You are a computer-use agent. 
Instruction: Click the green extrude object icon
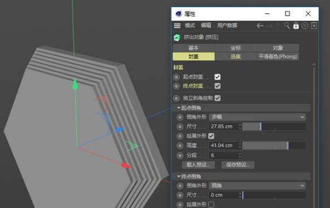coord(177,37)
